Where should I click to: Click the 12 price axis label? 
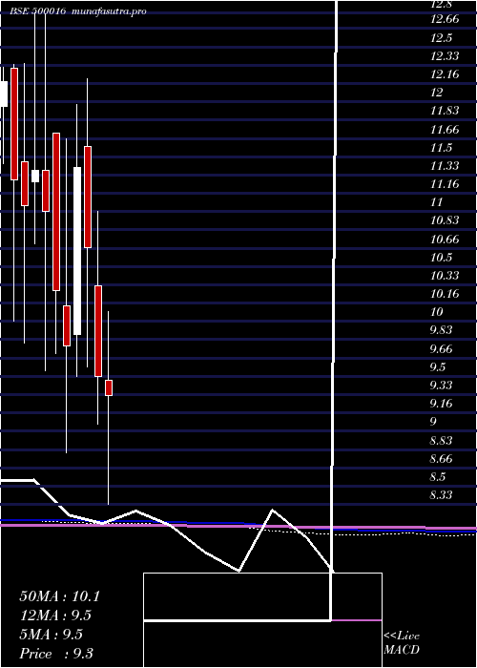(x=437, y=93)
